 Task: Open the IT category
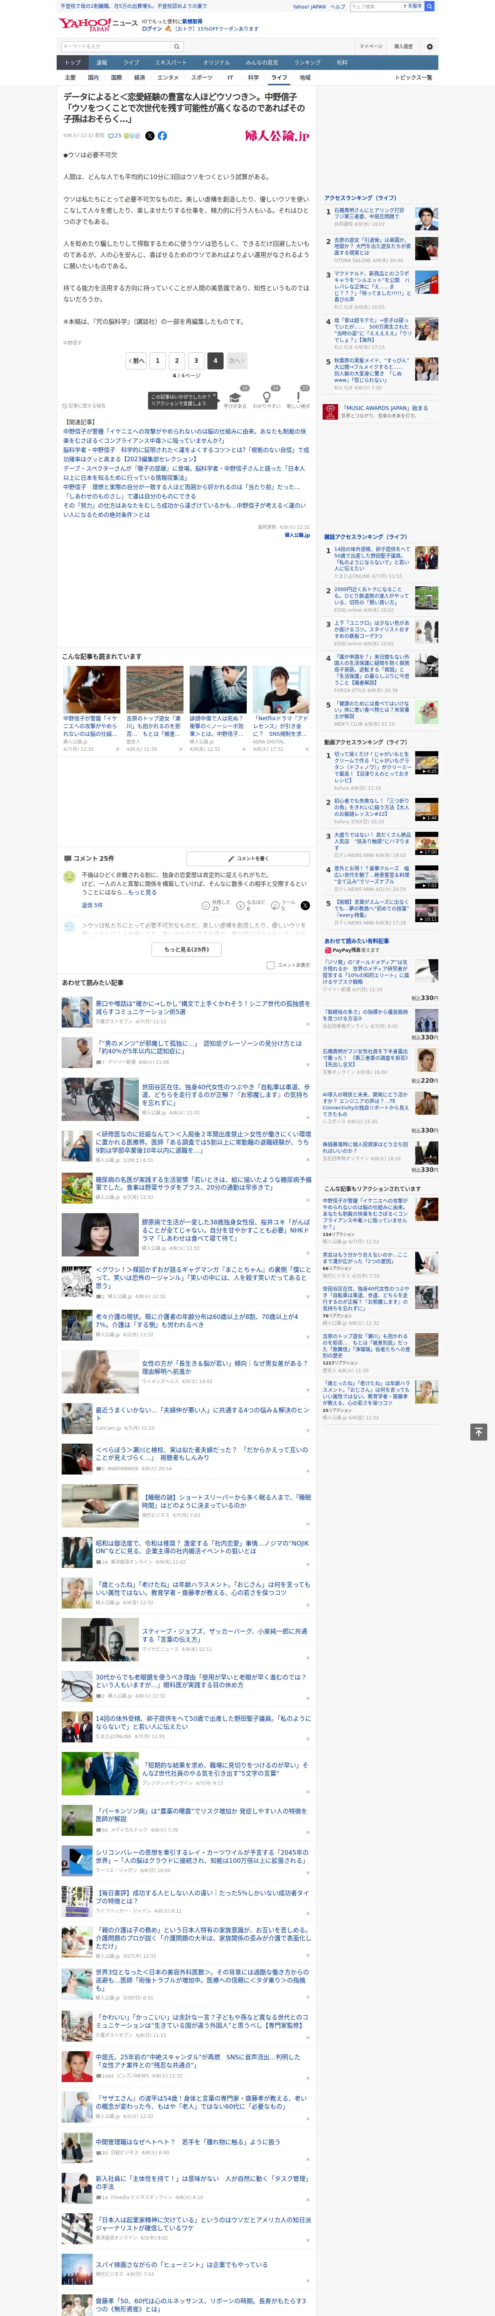point(230,77)
